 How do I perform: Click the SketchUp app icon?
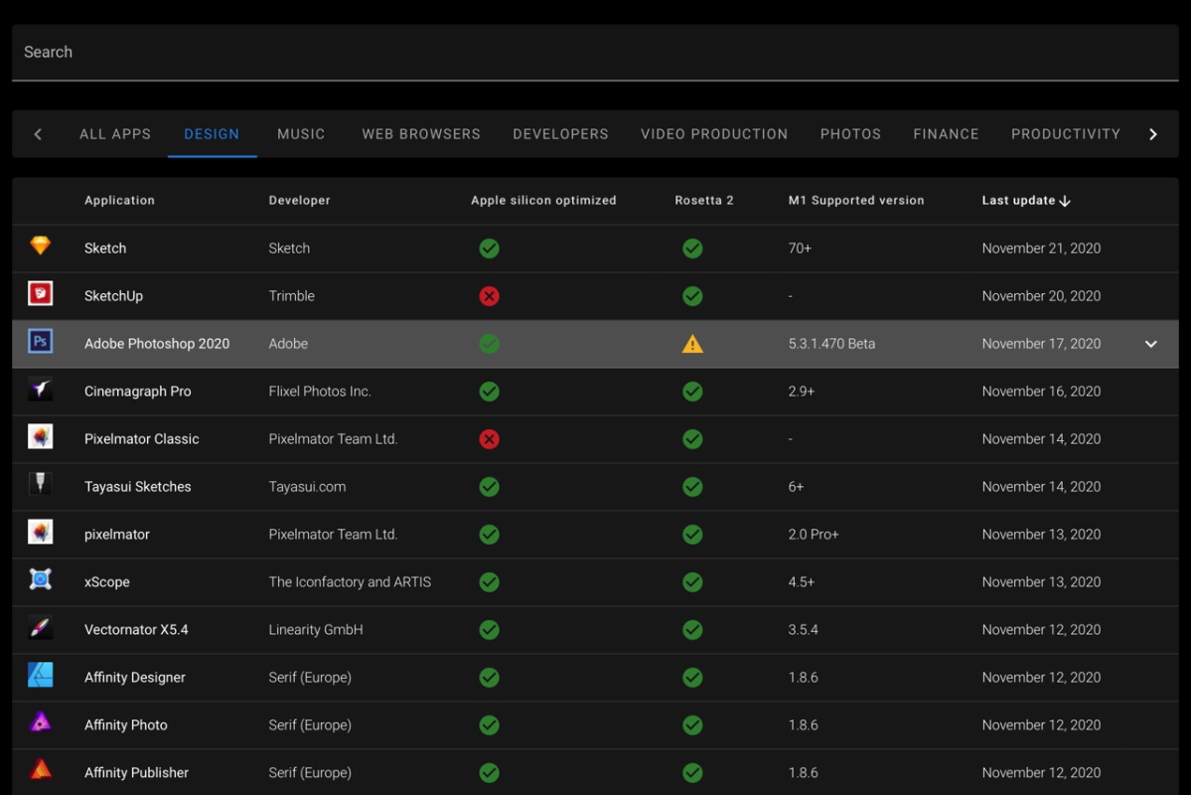tap(41, 293)
